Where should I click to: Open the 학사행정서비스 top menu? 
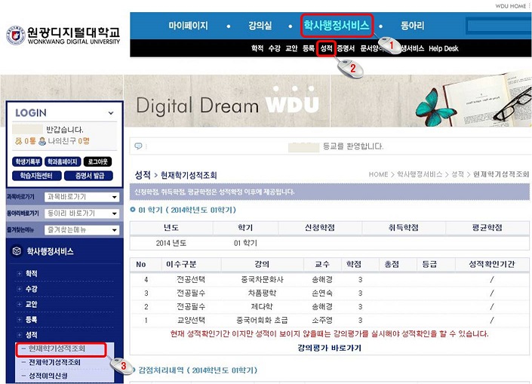(337, 26)
